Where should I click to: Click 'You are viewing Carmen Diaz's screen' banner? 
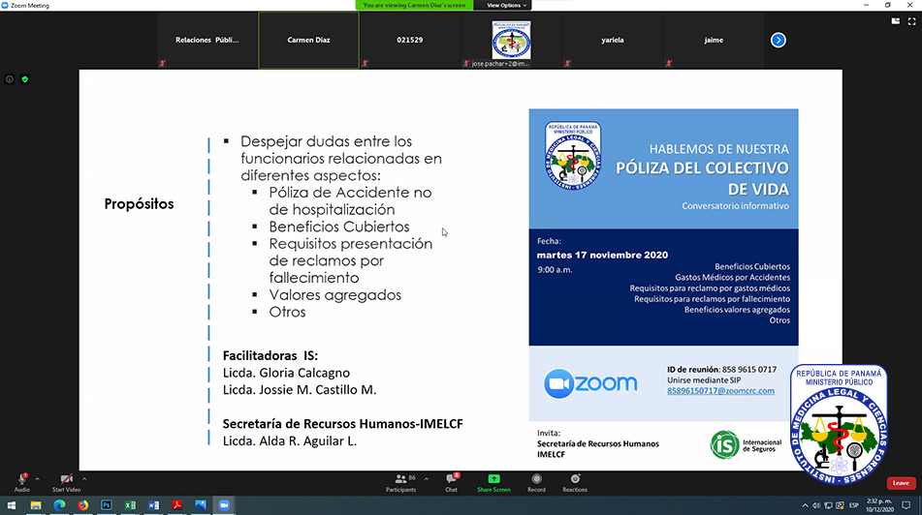[x=414, y=5]
